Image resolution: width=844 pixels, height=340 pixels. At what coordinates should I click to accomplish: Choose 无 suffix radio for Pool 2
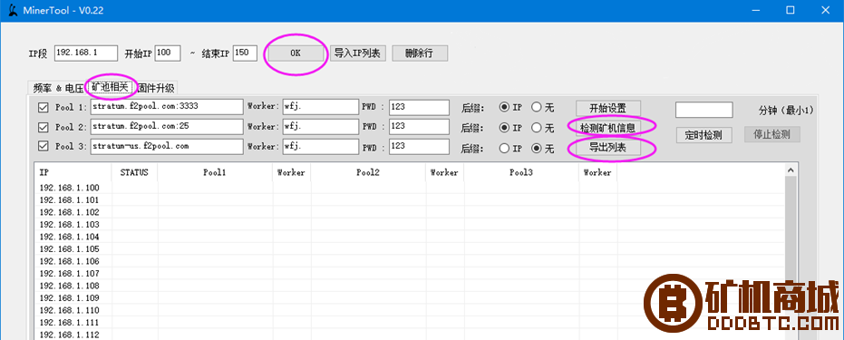(536, 128)
